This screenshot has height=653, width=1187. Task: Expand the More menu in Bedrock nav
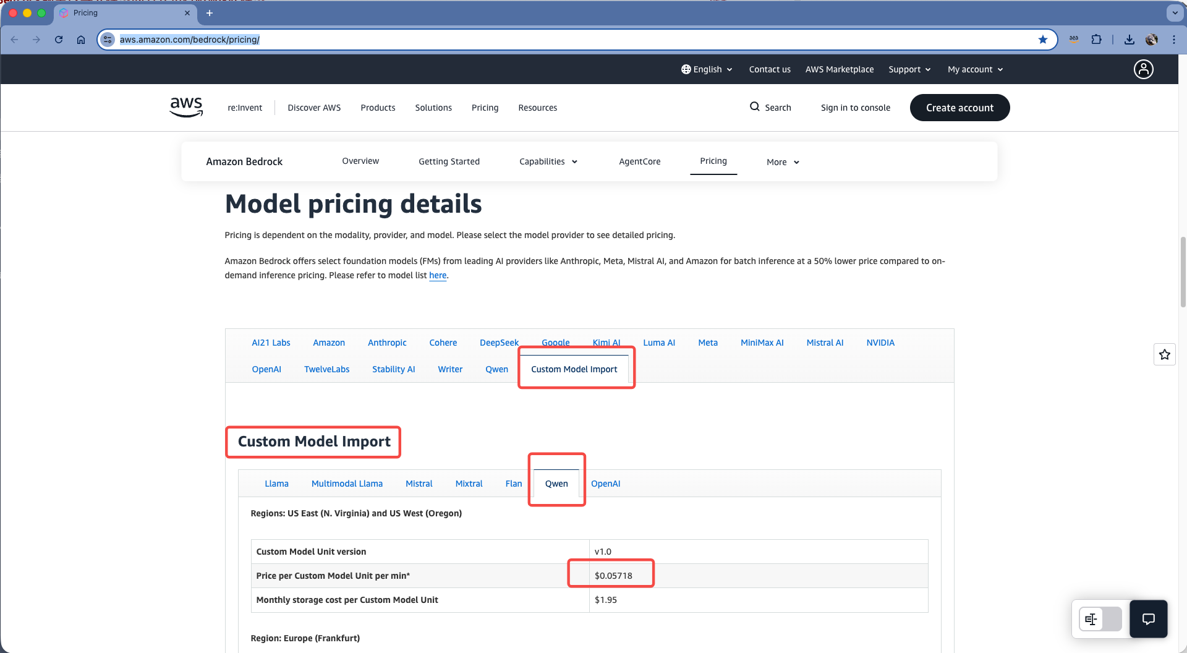coord(783,162)
